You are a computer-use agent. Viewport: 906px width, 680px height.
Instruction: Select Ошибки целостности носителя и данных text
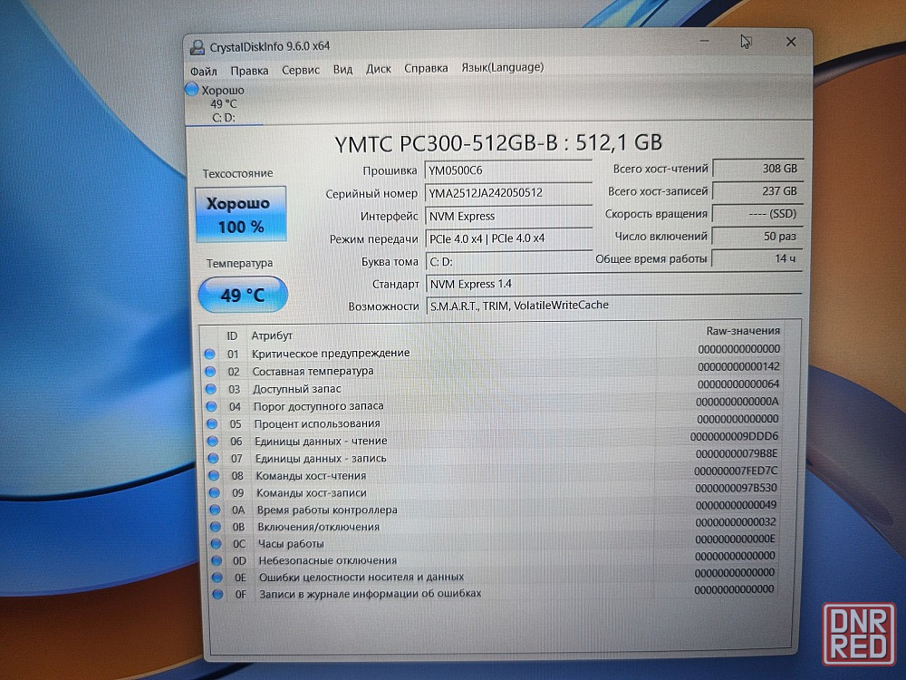click(x=361, y=577)
